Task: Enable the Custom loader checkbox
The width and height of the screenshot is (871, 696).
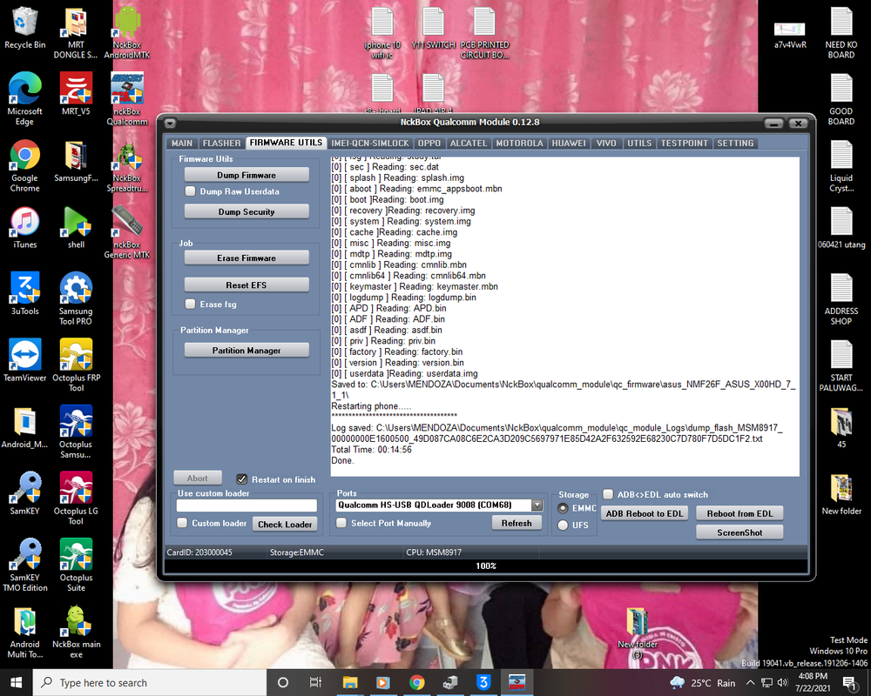Action: [x=182, y=523]
